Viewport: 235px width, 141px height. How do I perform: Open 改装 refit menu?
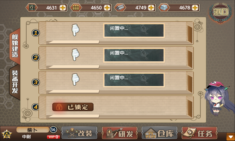(x=80, y=133)
